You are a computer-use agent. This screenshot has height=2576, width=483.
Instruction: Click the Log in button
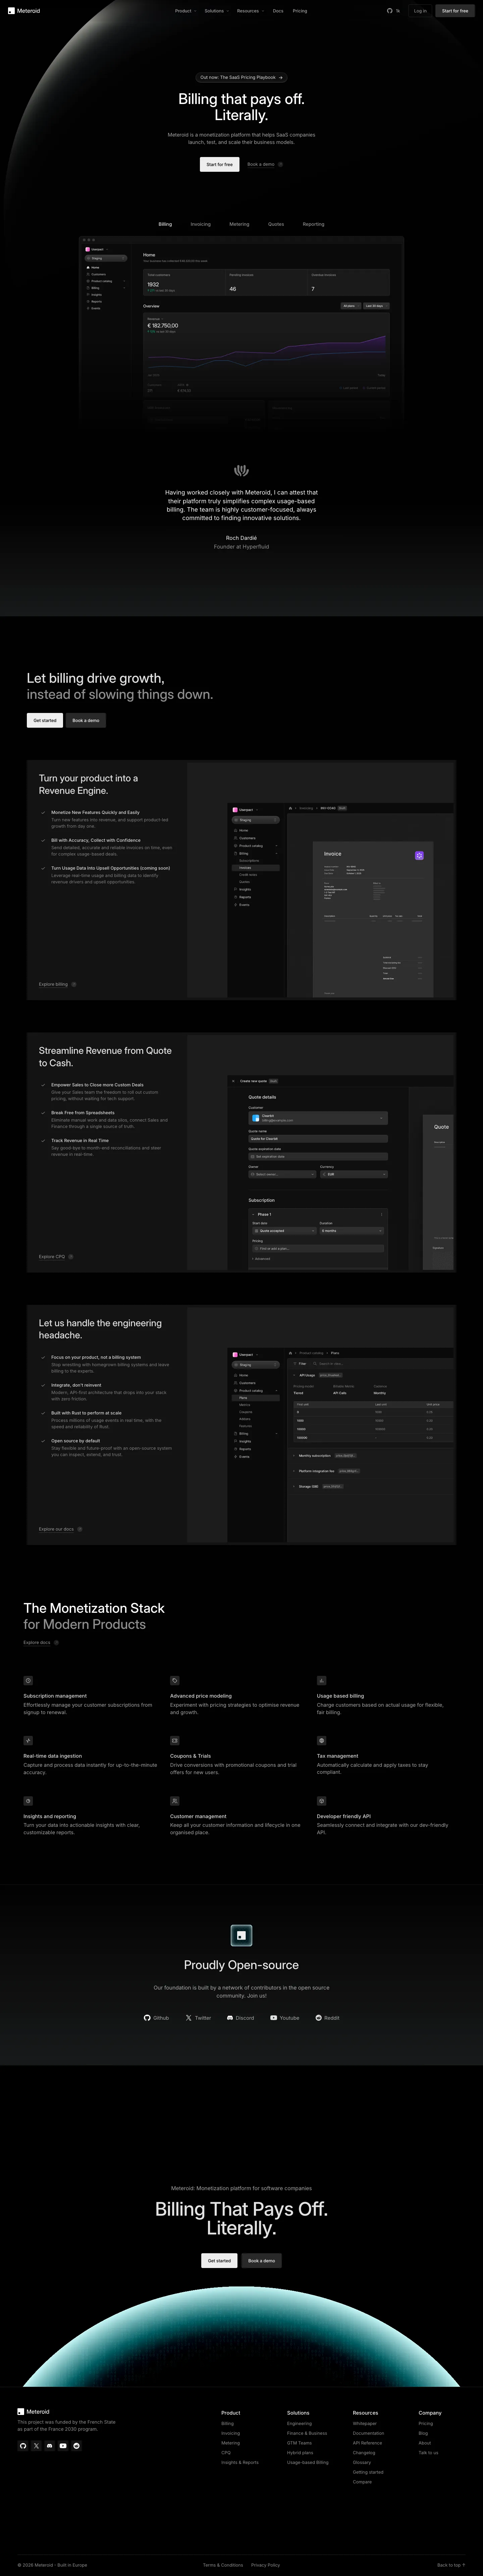(x=420, y=11)
